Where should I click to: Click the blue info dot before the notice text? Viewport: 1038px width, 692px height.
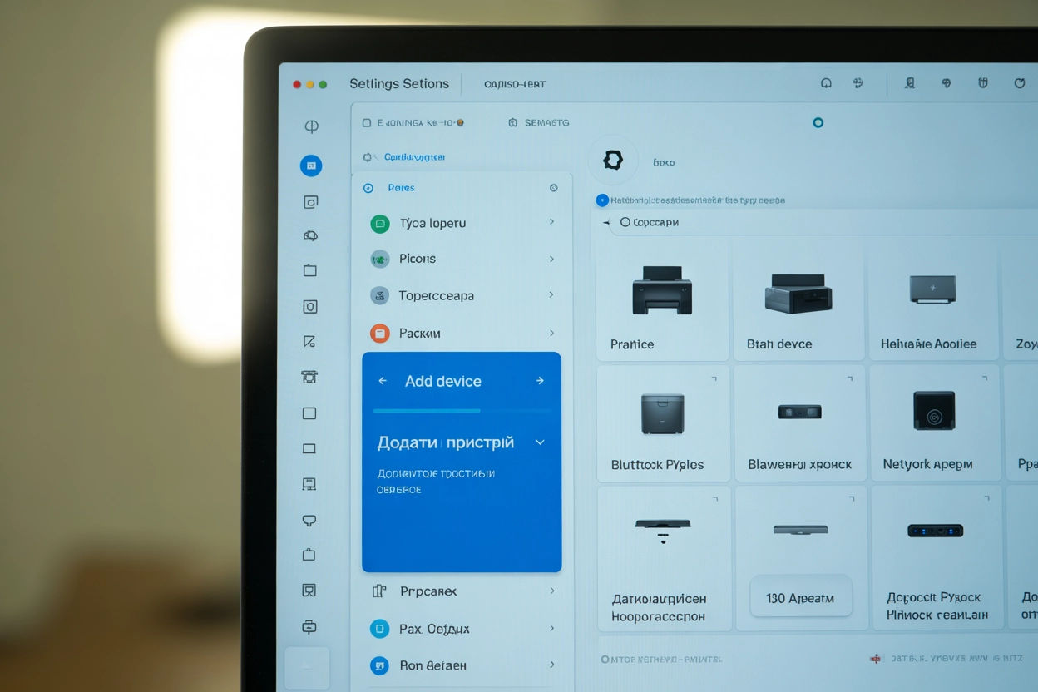point(602,200)
